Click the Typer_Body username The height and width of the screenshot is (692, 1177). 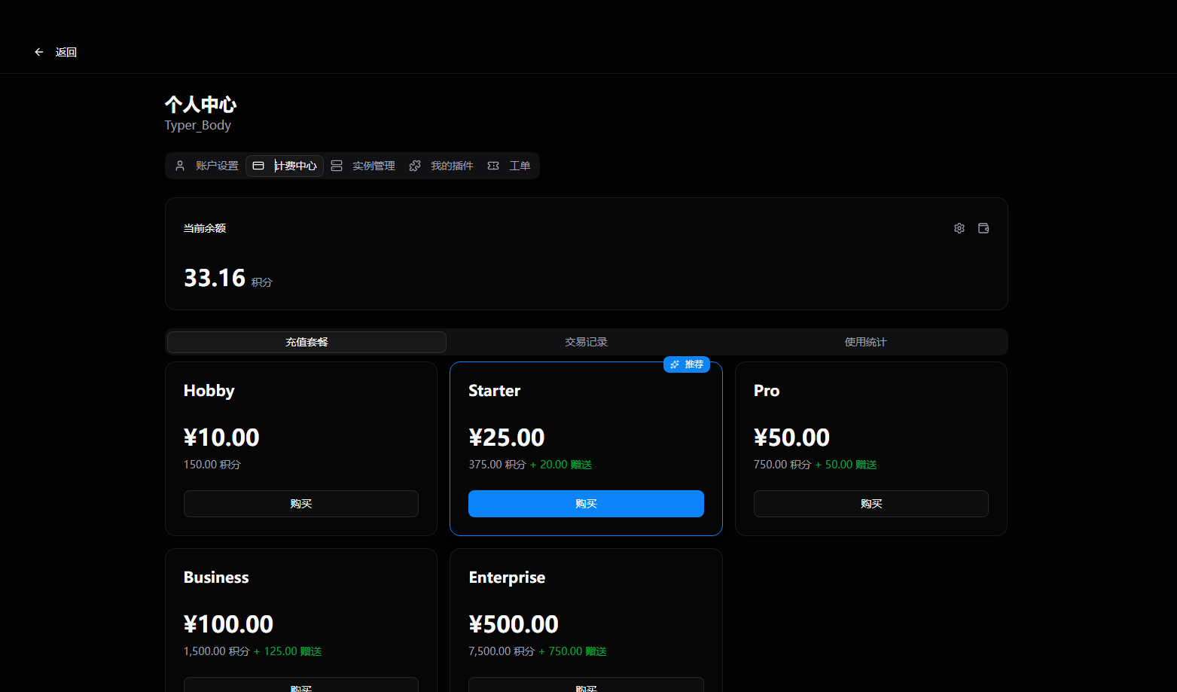coord(198,125)
